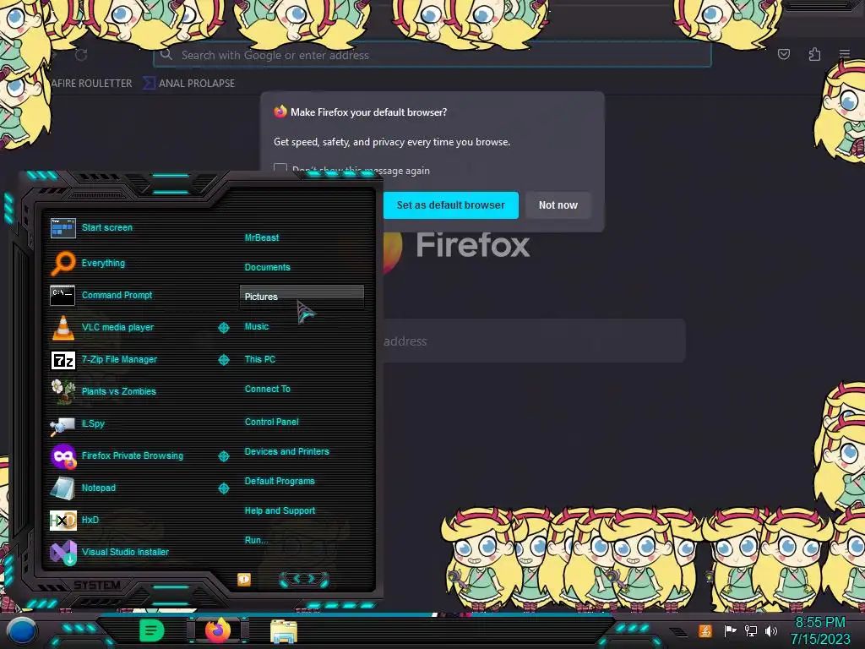Click the Java tray icon
This screenshot has width=865, height=649.
[705, 630]
